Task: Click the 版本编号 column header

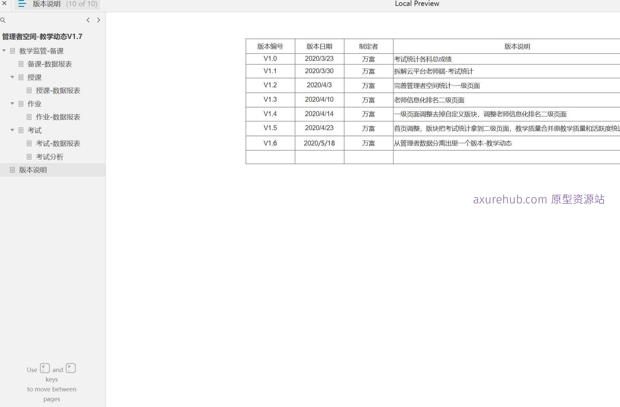Action: 270,46
